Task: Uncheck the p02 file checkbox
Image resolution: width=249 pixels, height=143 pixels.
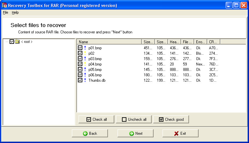Action: 80,53
